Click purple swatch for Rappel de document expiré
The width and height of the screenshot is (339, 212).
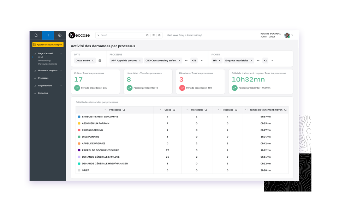[x=79, y=150]
